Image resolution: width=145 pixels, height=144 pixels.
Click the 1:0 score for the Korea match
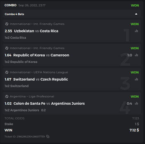click(130, 55)
